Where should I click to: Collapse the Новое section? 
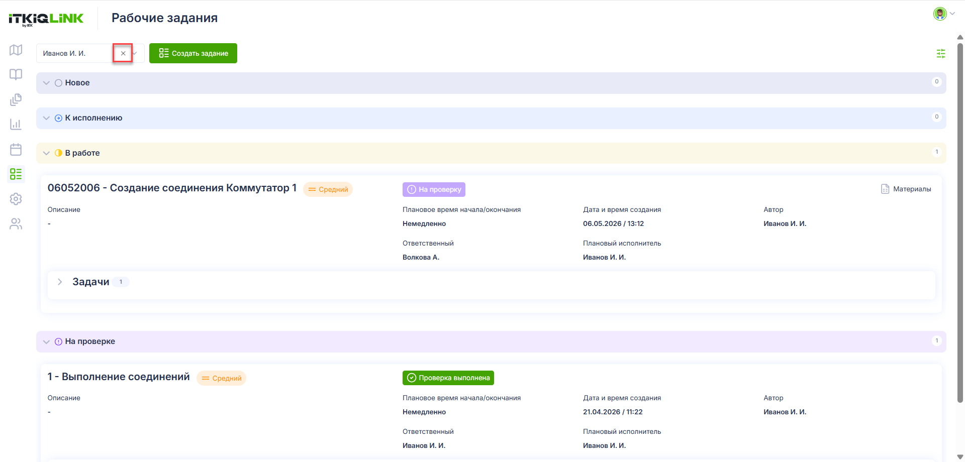coord(46,83)
